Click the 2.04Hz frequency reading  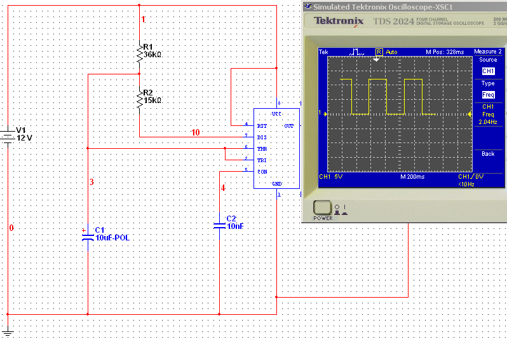(488, 122)
